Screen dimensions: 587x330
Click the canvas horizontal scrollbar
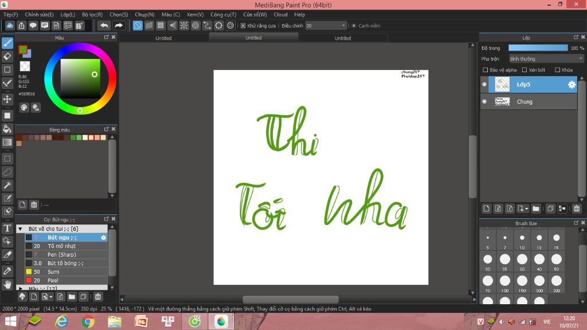(x=291, y=299)
